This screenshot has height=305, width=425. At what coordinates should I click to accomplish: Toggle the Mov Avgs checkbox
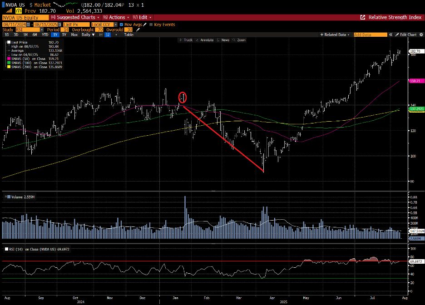[x=121, y=25]
